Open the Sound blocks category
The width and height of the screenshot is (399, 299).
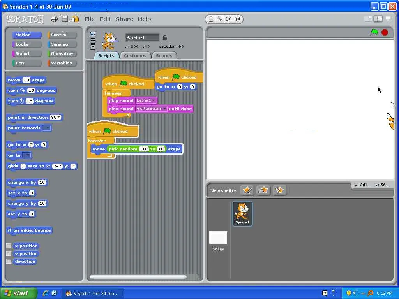[27, 54]
